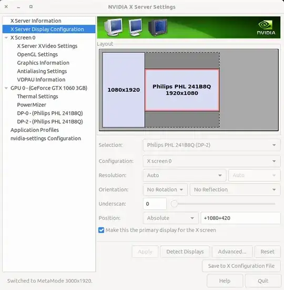
Task: Open the No Reflection dropdown
Action: [x=235, y=190]
